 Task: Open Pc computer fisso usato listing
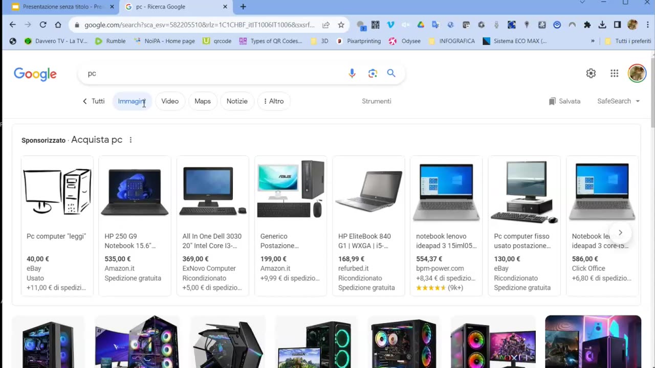tap(524, 226)
